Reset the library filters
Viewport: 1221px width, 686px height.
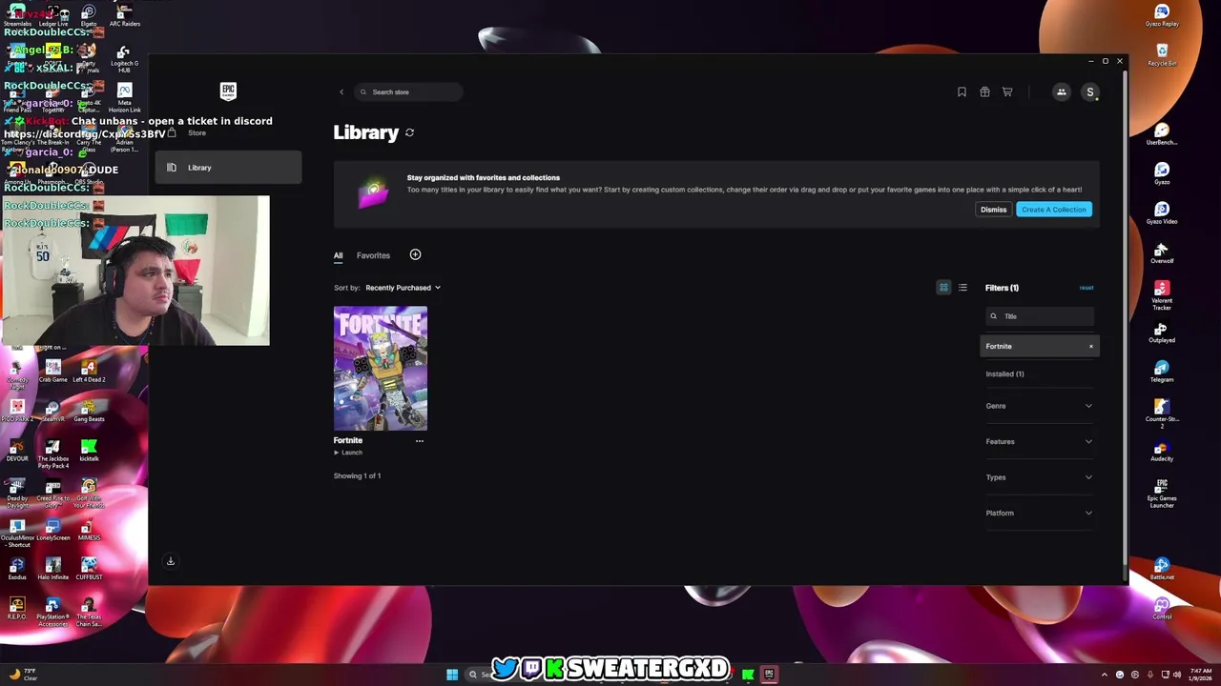(x=1086, y=288)
